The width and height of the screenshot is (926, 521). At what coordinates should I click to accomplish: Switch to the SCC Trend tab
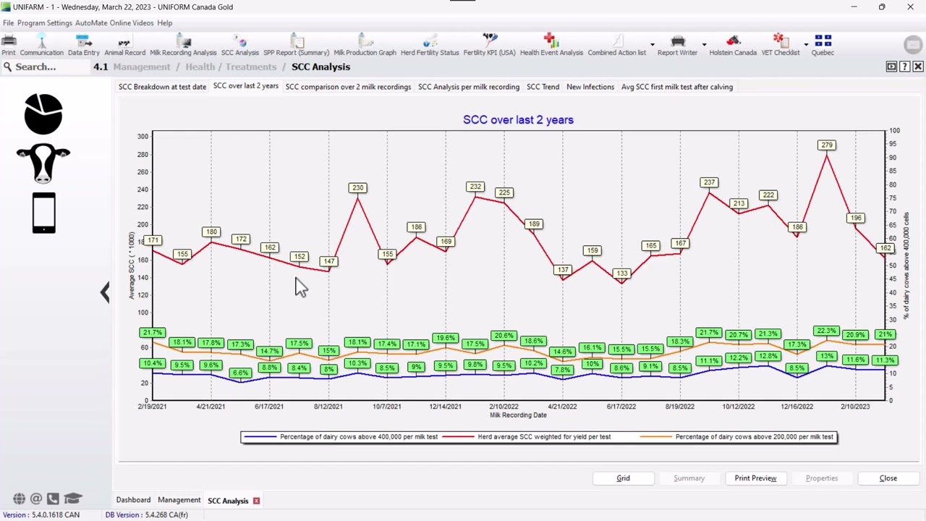point(543,87)
